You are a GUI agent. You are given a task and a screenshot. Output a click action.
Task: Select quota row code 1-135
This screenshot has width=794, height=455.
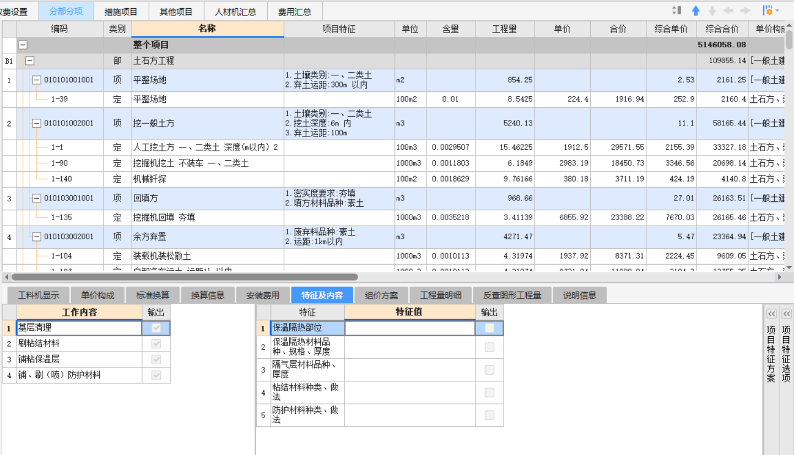pyautogui.click(x=61, y=217)
